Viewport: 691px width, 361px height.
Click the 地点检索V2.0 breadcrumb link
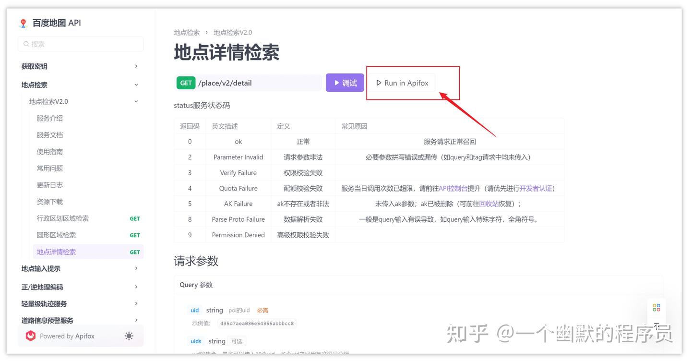(x=233, y=32)
